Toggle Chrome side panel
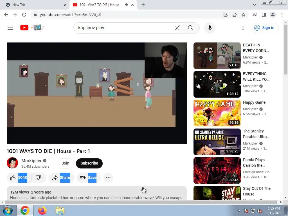Viewport: 288px width, 216px height. [x=264, y=15]
